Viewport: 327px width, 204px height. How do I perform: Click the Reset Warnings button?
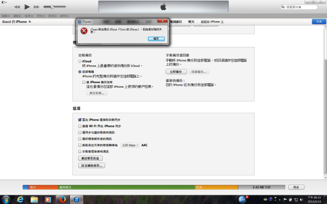[90, 158]
